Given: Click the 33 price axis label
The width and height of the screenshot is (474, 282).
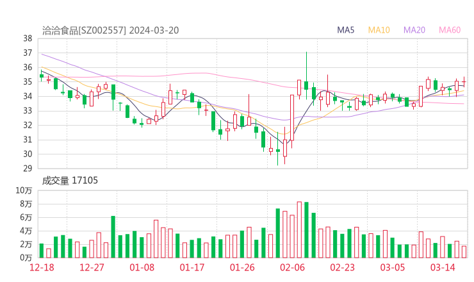Looking at the screenshot, I should [28, 111].
